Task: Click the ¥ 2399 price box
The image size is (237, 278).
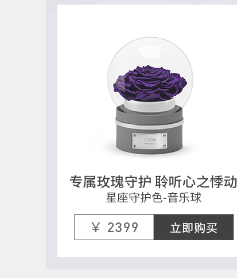Action: tap(114, 227)
